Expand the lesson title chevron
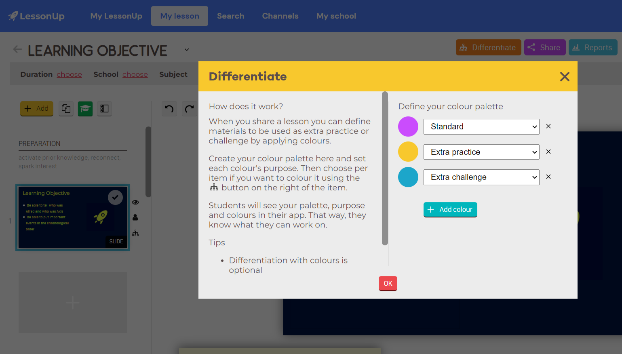This screenshot has height=354, width=622. [186, 49]
